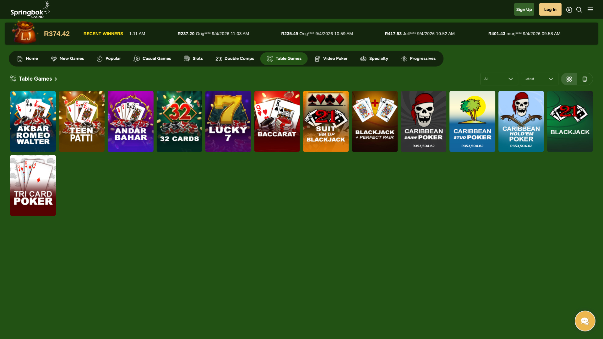
Task: Open the All filter dropdown
Action: click(x=499, y=79)
